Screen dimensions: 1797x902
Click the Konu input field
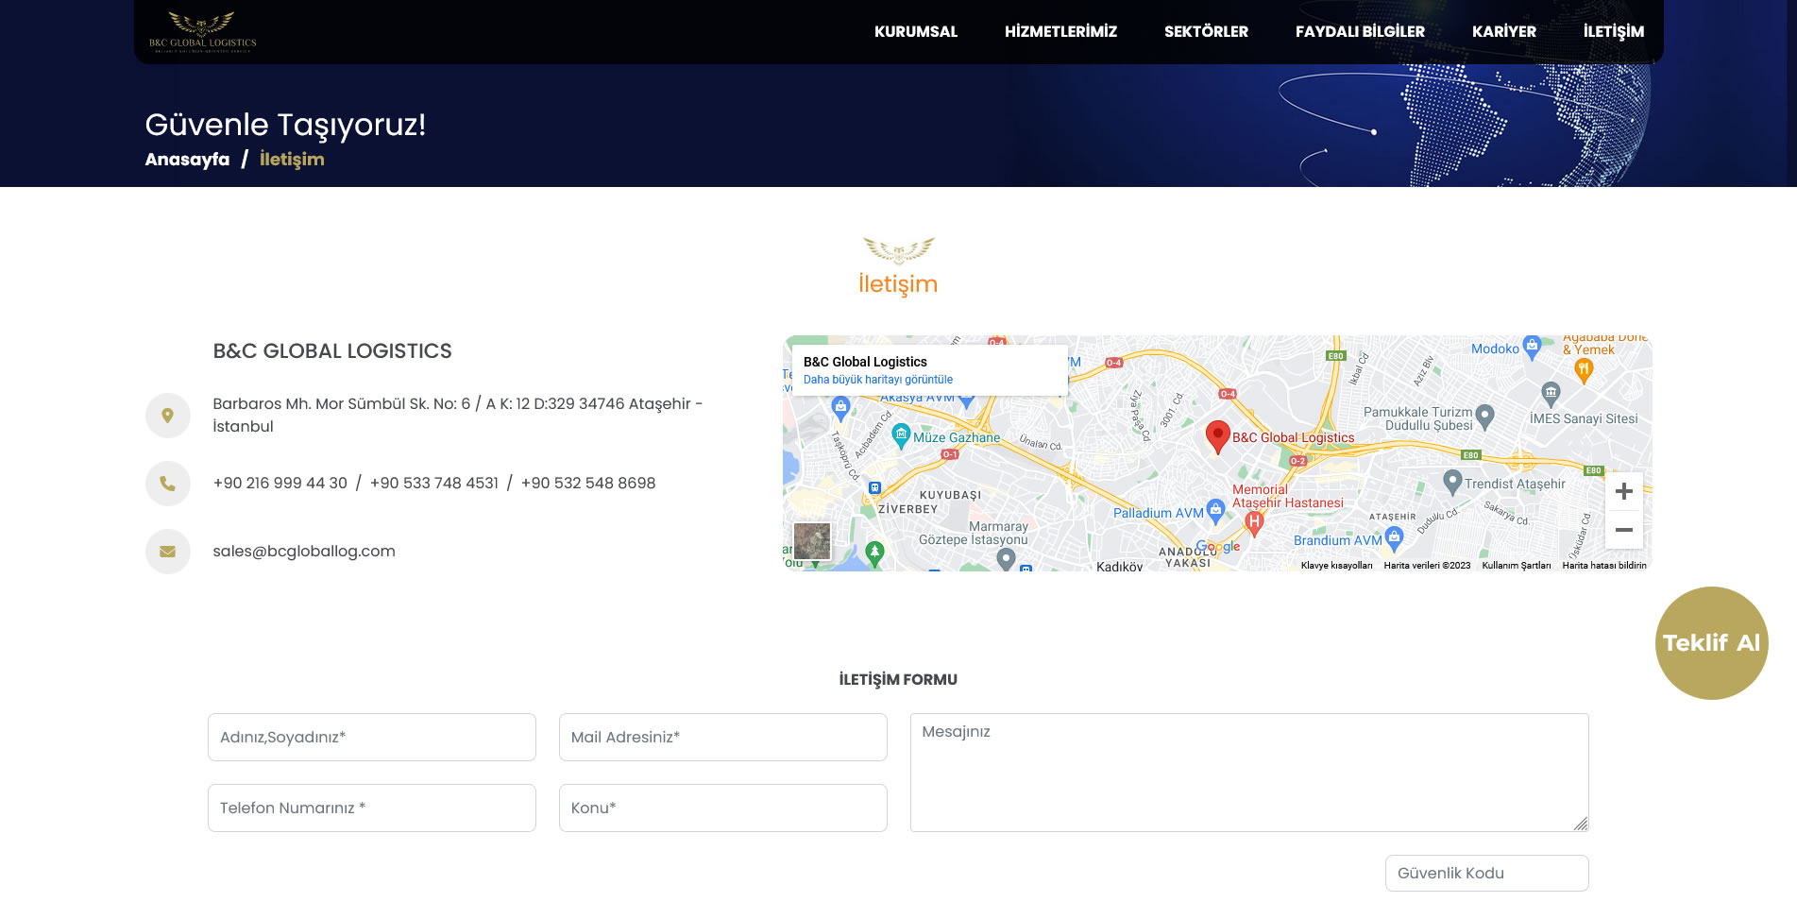click(723, 808)
